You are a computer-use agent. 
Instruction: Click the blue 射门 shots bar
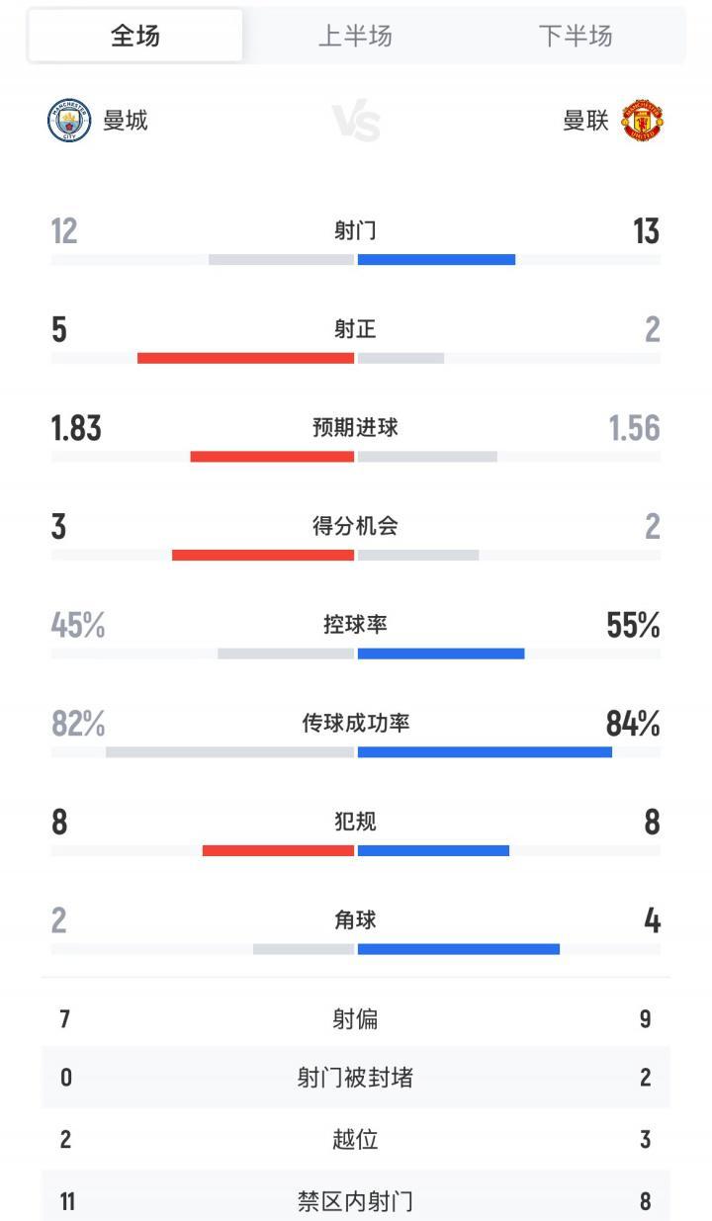tap(436, 260)
